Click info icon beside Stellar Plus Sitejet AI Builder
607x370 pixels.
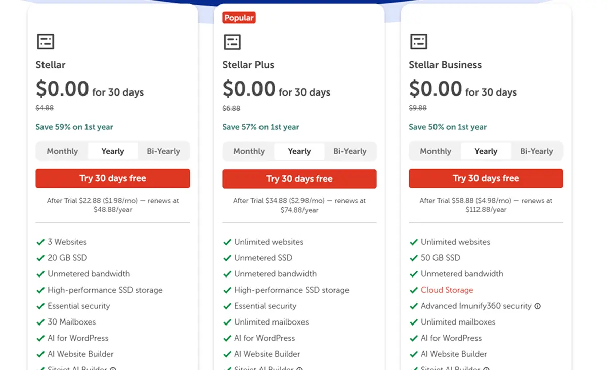(299, 368)
